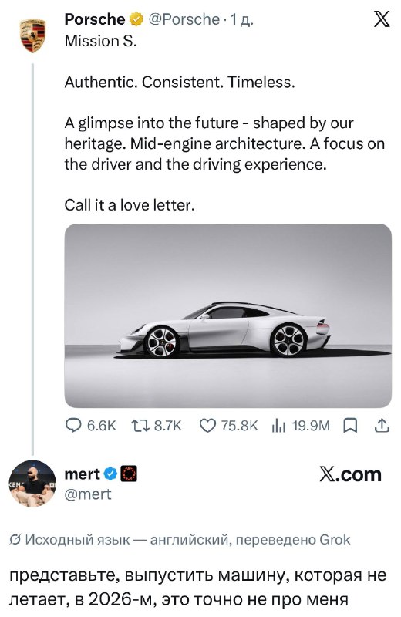Click the Porsche display name

[94, 19]
